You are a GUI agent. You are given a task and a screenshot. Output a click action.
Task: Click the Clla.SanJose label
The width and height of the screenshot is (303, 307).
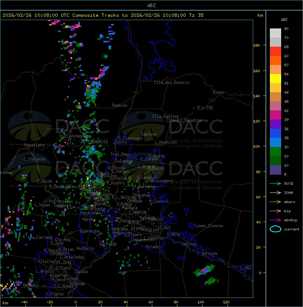(x=165, y=116)
